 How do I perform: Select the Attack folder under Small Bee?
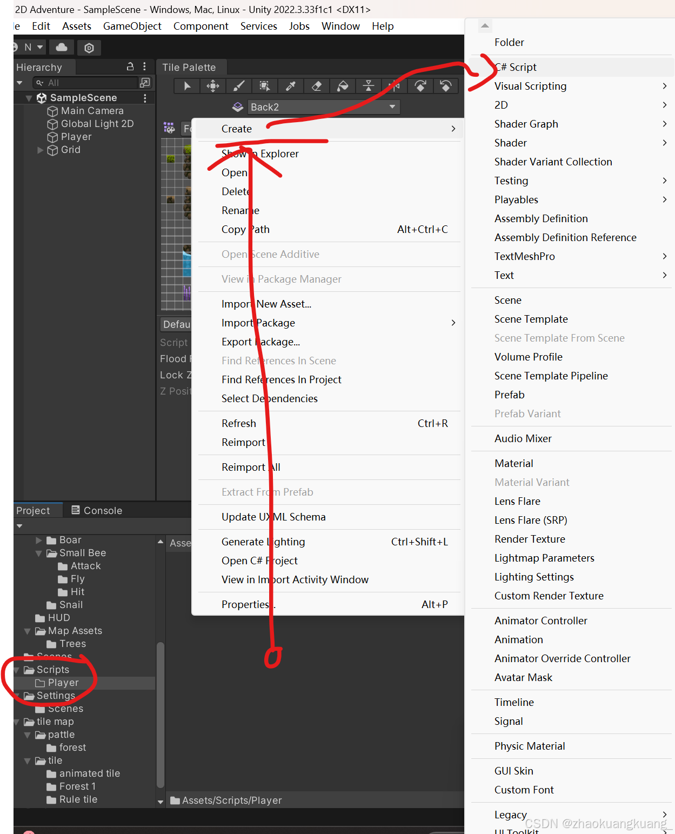pos(79,566)
